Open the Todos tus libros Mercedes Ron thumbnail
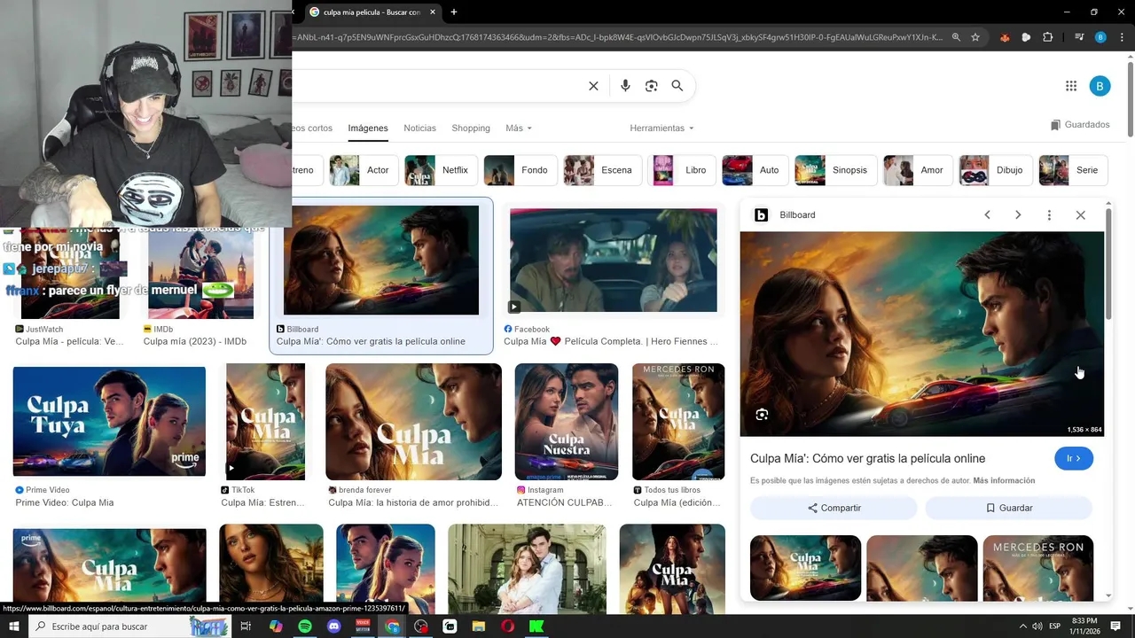 pyautogui.click(x=678, y=421)
